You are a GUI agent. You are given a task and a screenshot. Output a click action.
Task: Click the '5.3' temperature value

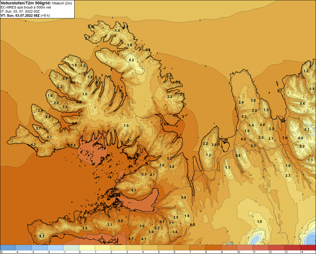click(253, 146)
